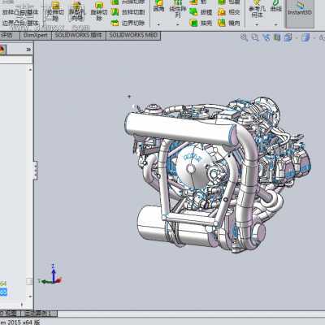The image size is (325, 325).
Task: Open the SOLIDWORKS MBD tab
Action: coord(133,36)
